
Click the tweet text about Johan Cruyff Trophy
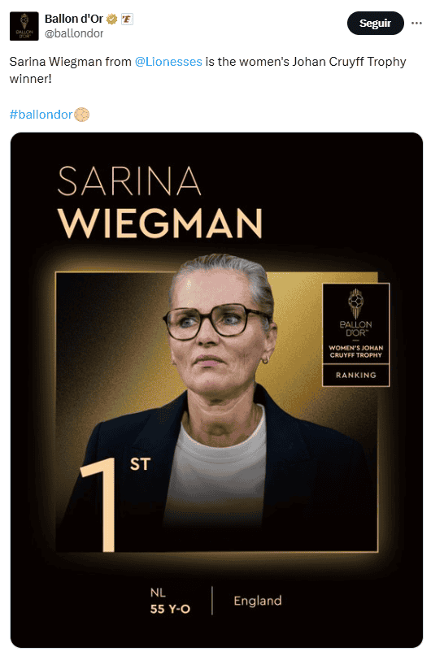coord(207,70)
